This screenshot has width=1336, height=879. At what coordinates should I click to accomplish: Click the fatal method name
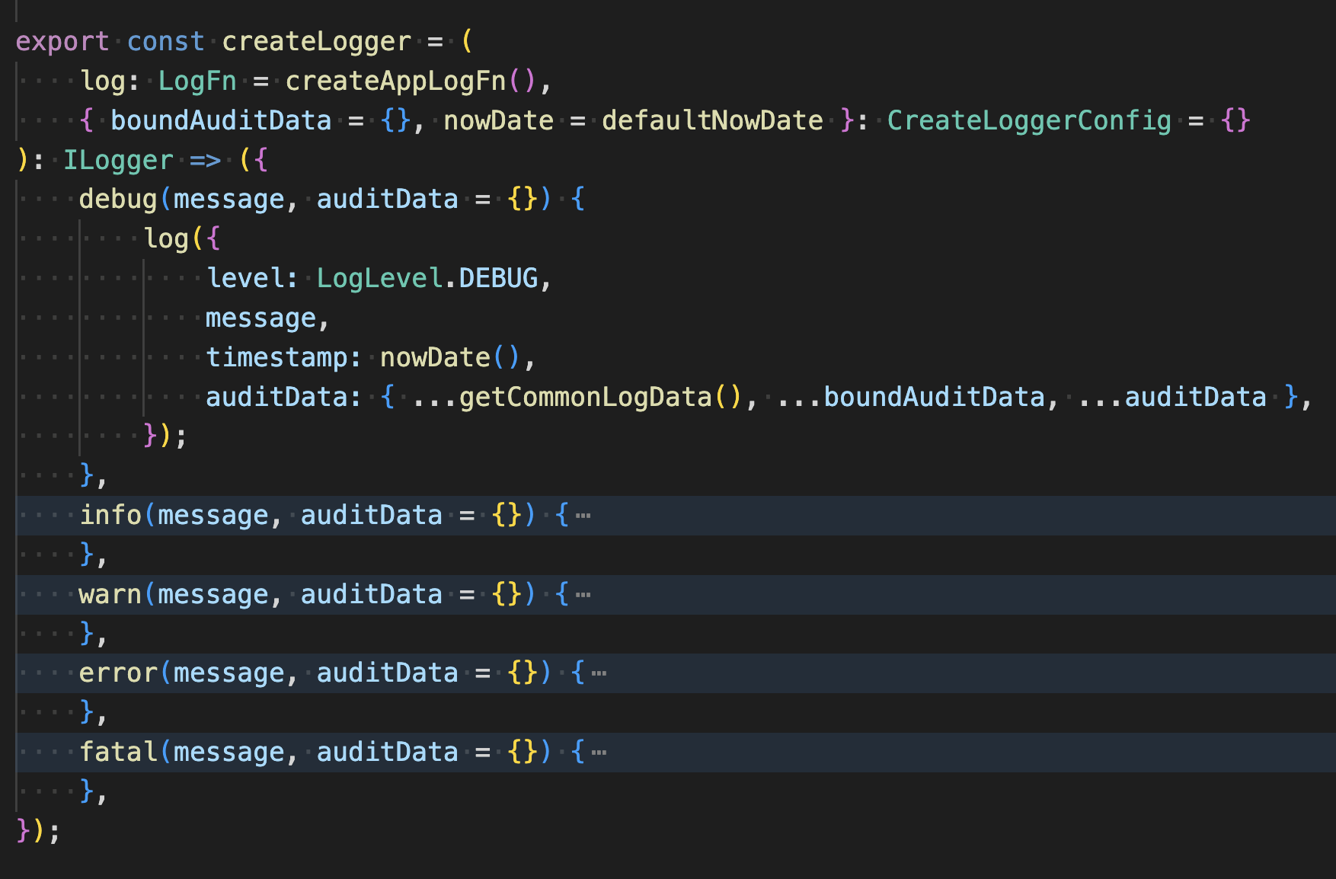pyautogui.click(x=118, y=753)
